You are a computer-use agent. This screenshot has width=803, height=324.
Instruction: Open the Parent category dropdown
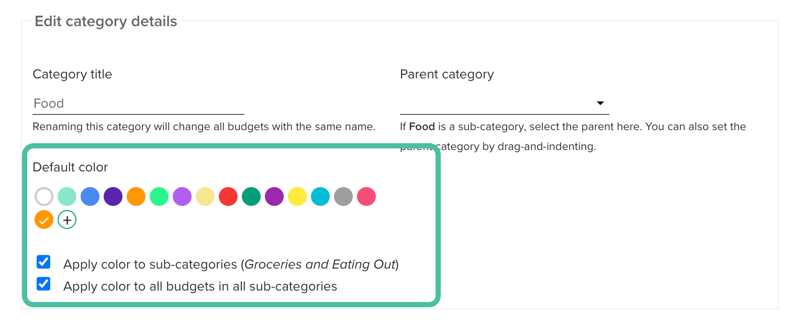[504, 103]
